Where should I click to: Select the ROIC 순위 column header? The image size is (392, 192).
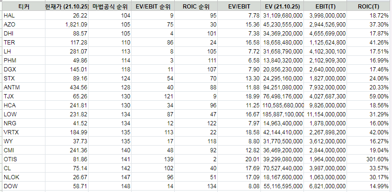click(x=196, y=7)
